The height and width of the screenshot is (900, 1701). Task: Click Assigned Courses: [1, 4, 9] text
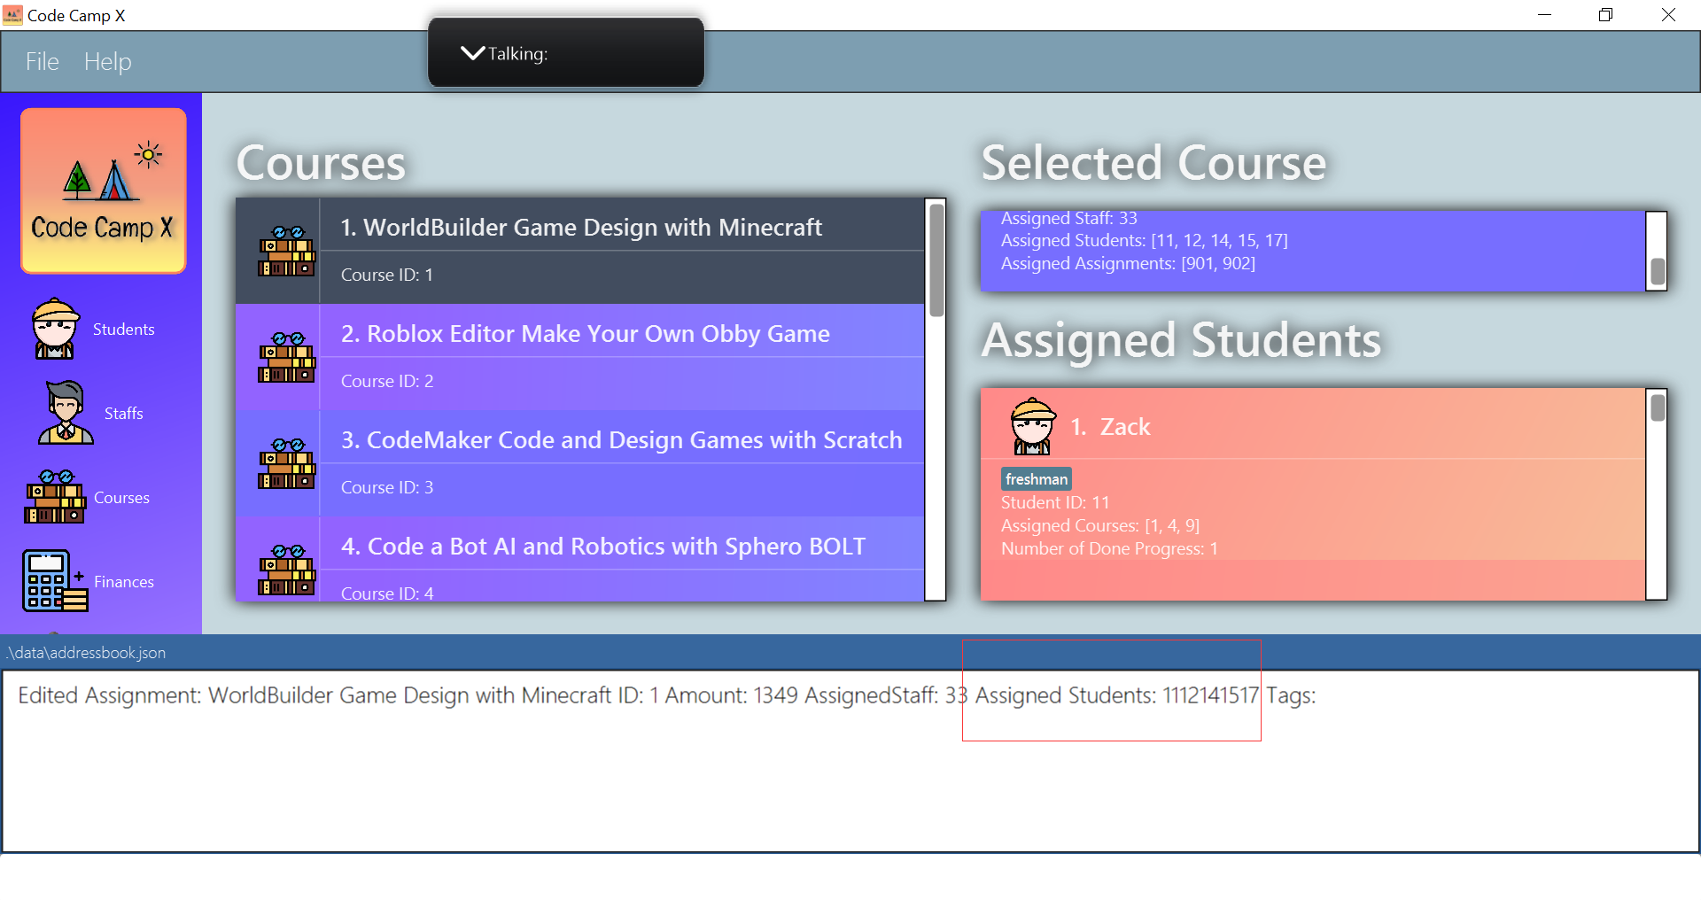(1100, 525)
